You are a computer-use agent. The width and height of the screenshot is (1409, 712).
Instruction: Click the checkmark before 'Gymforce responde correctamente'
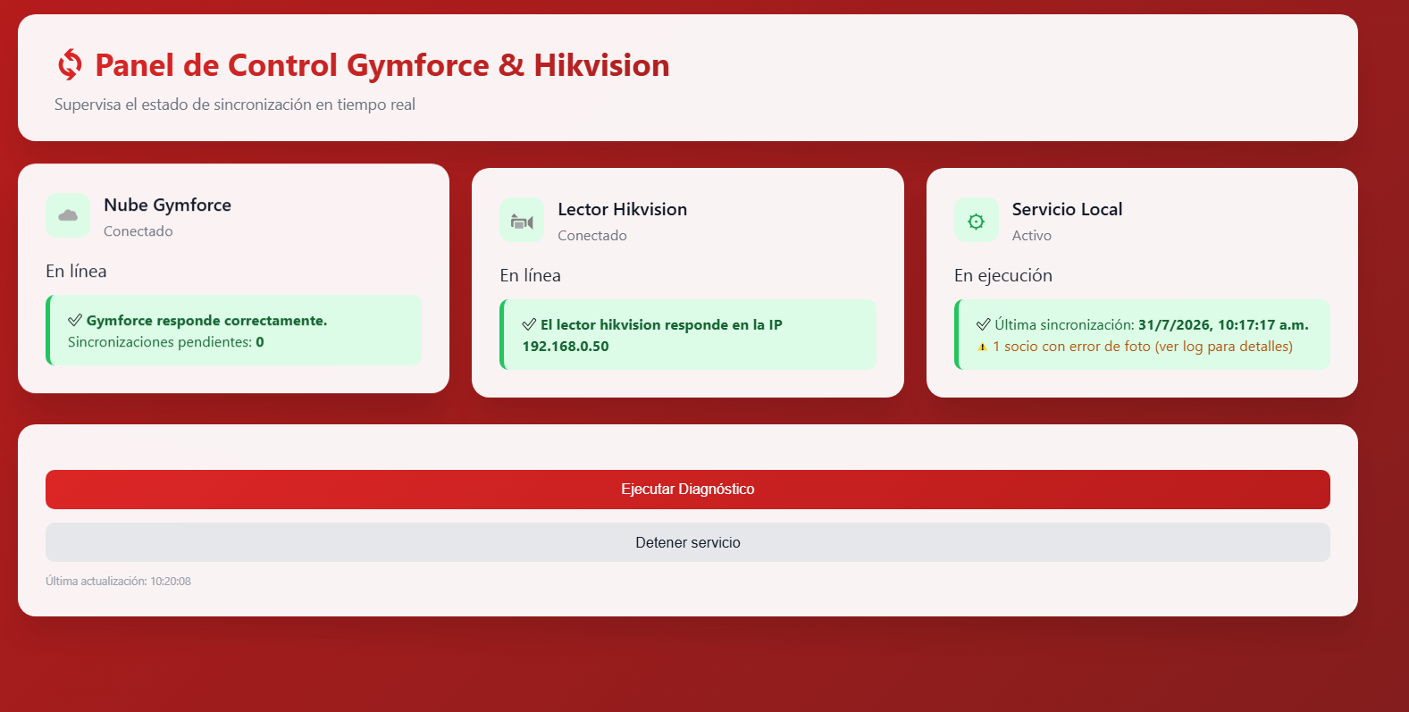click(75, 321)
